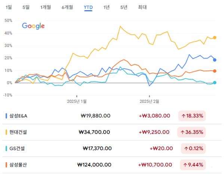This screenshot has height=176, width=224.
Task: Click the Google logo on the chart
Action: tap(33, 26)
